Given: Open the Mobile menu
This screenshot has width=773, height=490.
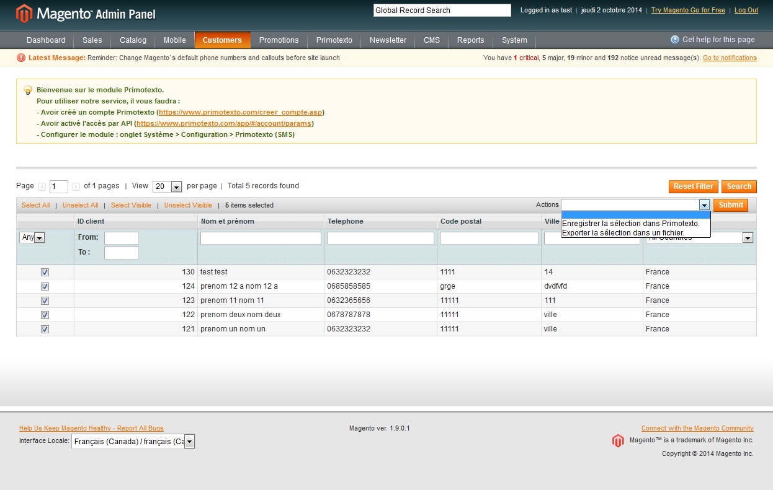Looking at the screenshot, I should click(174, 40).
